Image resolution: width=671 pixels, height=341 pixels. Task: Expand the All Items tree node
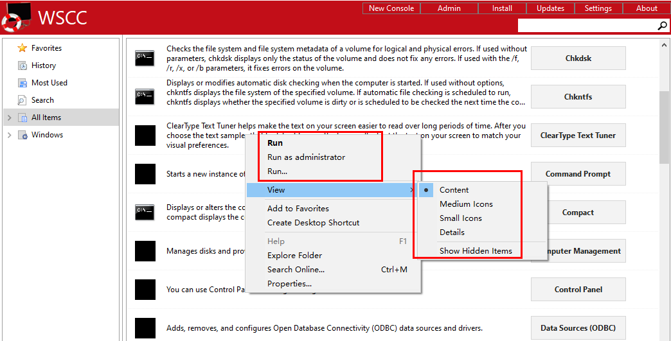click(10, 118)
